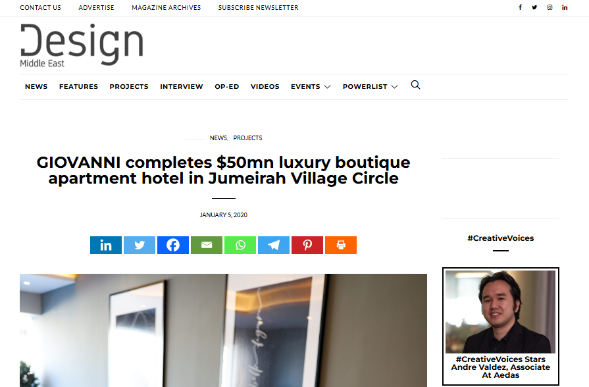The height and width of the screenshot is (387, 589).
Task: Open the Magazine Archives link
Action: coord(166,7)
